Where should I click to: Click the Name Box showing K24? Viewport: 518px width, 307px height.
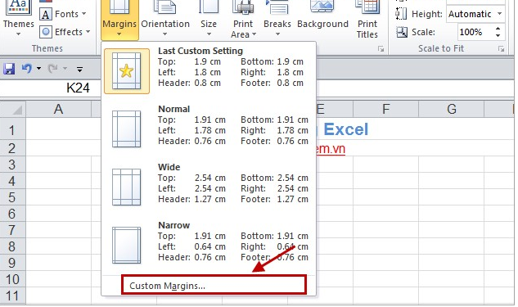click(51, 88)
